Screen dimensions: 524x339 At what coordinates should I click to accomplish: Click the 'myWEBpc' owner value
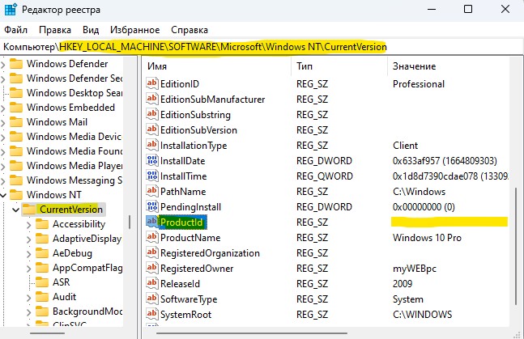pyautogui.click(x=415, y=269)
